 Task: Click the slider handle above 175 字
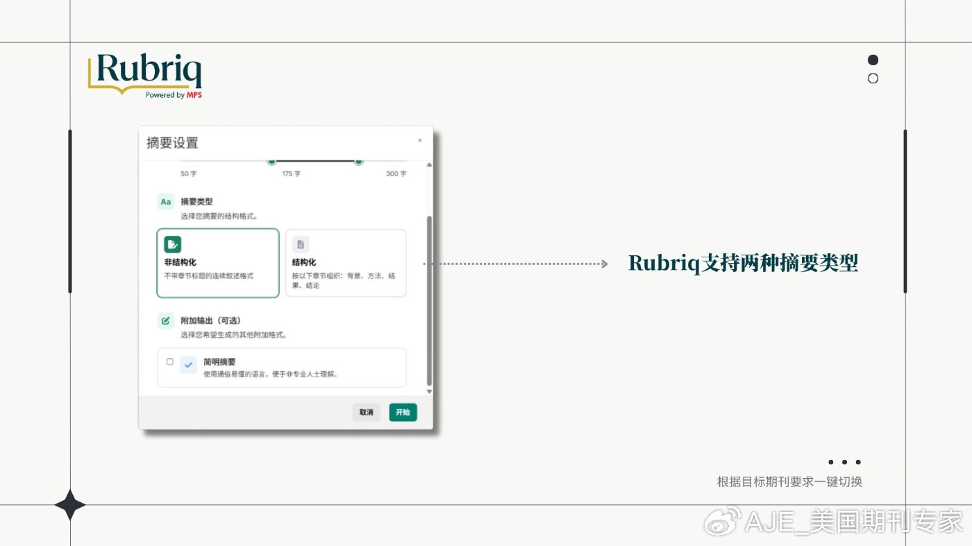271,161
